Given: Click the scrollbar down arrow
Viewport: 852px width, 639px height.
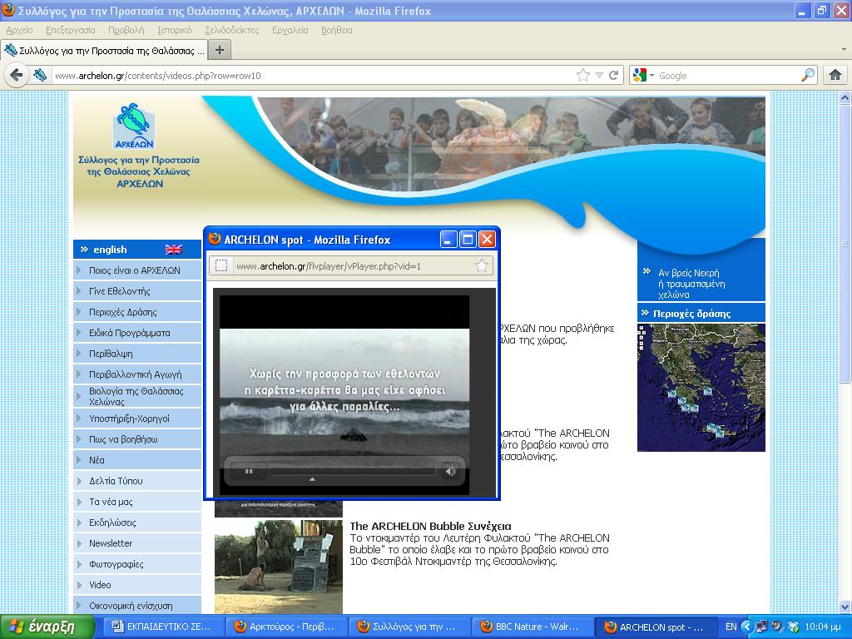Looking at the screenshot, I should tap(845, 607).
